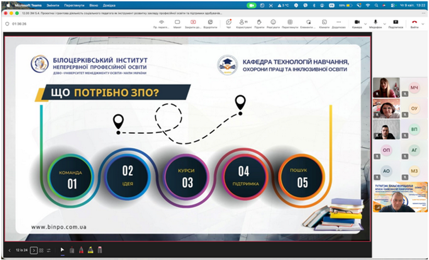Click the red Вийти leave button
The height and width of the screenshot is (260, 429).
tap(414, 23)
